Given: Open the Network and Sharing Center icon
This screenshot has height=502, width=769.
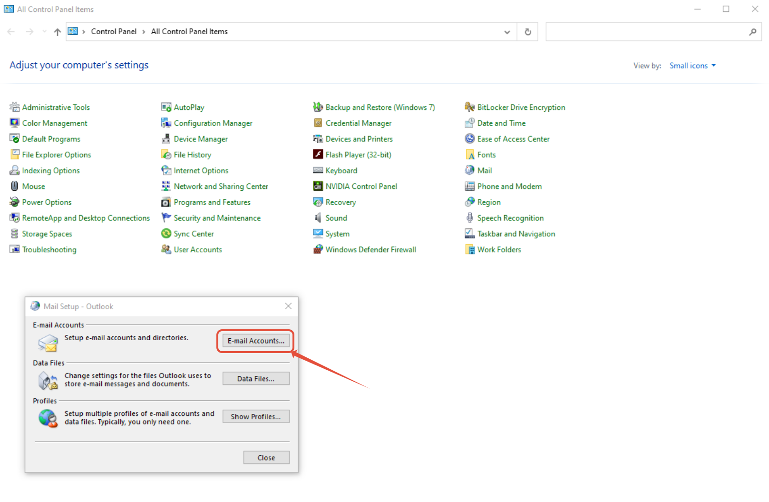Looking at the screenshot, I should [166, 186].
